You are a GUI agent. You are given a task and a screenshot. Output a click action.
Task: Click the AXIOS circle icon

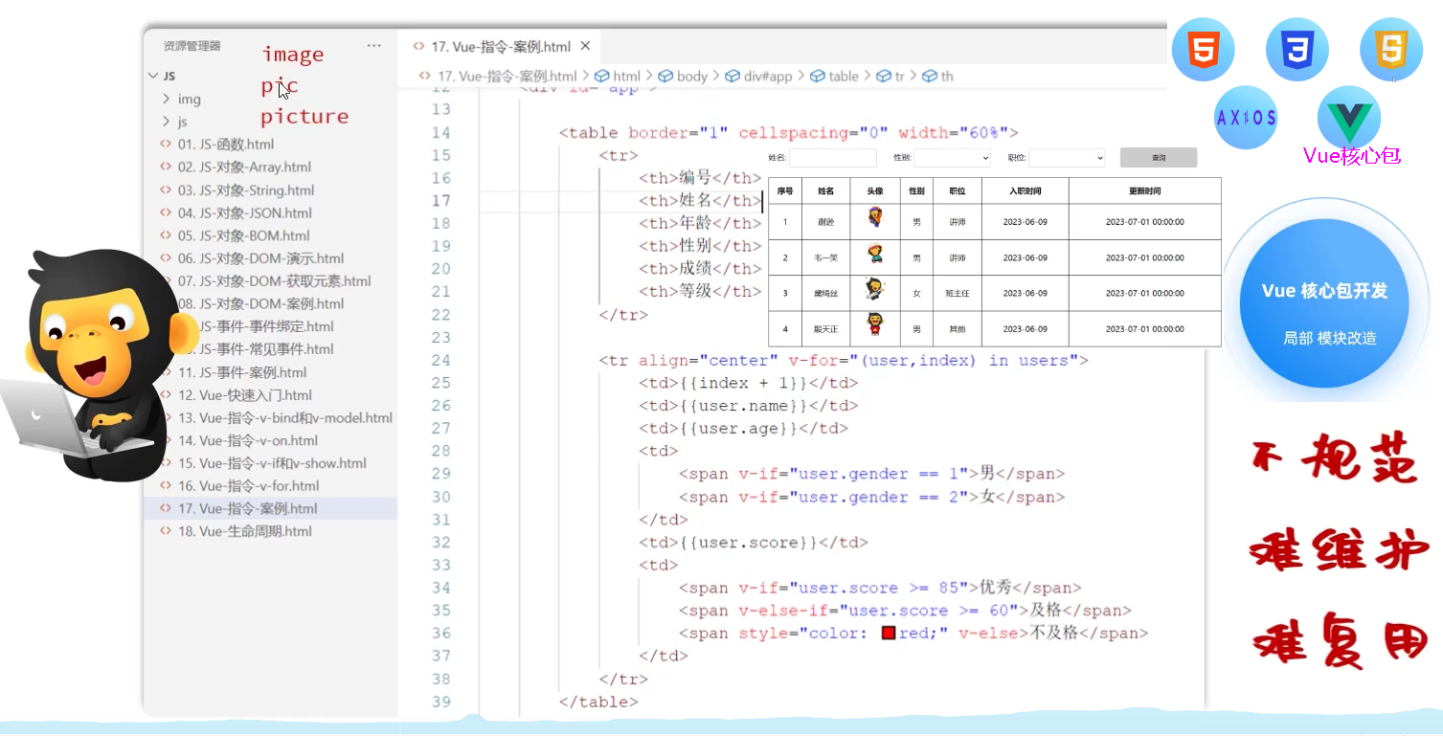[1246, 118]
